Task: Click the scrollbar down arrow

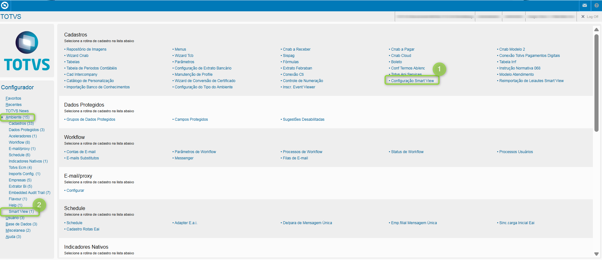Action: [x=596, y=254]
